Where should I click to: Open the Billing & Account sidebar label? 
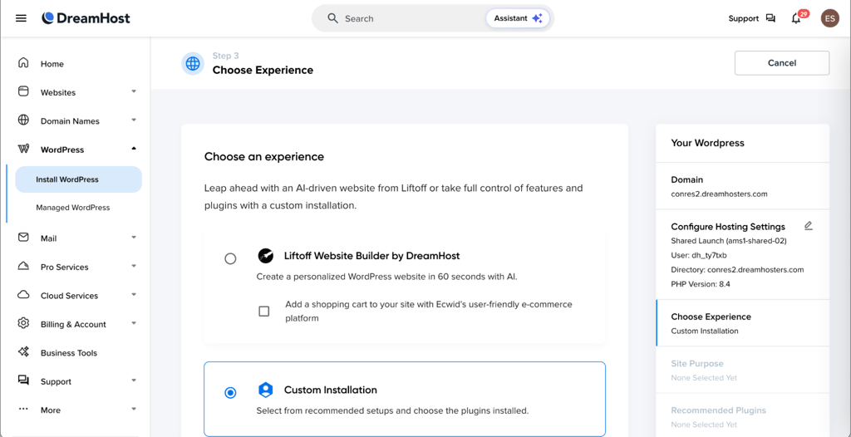click(73, 325)
